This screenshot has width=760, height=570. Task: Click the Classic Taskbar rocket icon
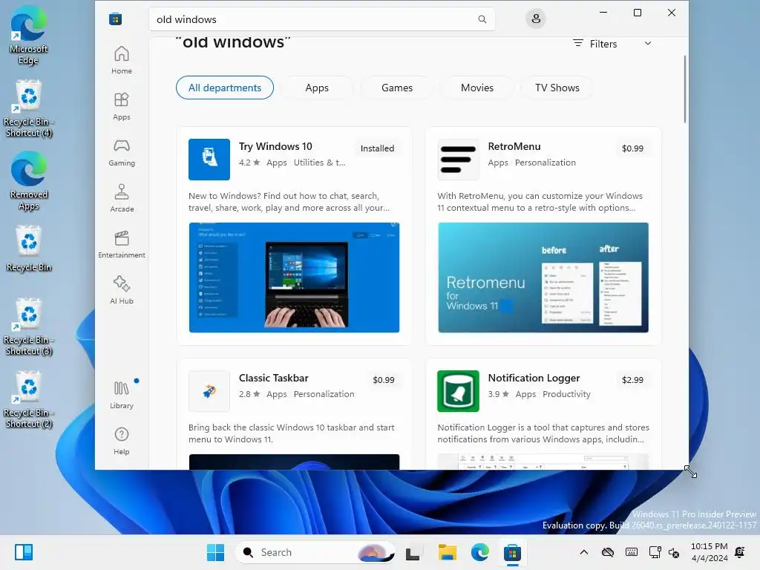pos(209,391)
